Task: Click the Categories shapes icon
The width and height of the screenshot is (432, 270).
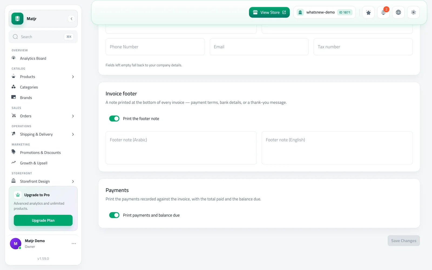Action: tap(13, 87)
